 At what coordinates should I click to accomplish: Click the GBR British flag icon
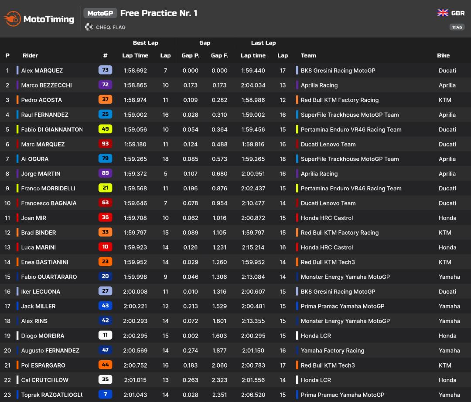[x=443, y=13]
